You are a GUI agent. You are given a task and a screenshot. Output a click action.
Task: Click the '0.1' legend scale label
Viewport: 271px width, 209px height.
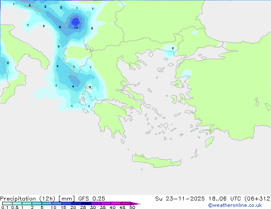(x=5, y=207)
